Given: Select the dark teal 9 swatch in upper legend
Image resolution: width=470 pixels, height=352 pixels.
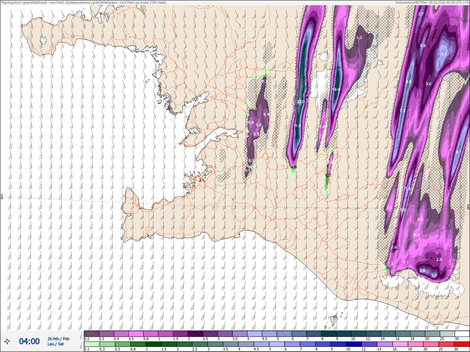Looking at the screenshot, I should pos(344,334).
